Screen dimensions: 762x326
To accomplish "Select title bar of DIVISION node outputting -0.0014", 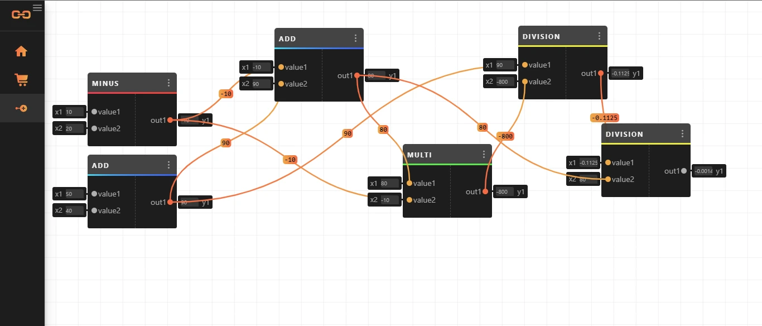I will (646, 133).
